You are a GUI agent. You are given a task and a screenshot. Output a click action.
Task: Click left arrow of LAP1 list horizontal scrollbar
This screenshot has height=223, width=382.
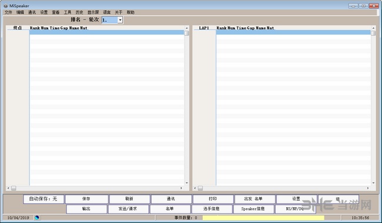coord(195,188)
